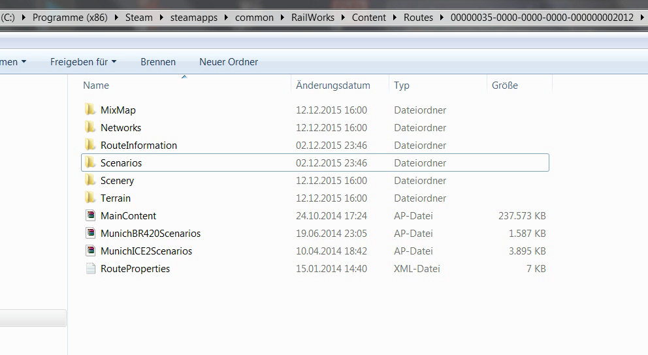Image resolution: width=648 pixels, height=355 pixels.
Task: Select the Terrain folder name
Action: (116, 198)
